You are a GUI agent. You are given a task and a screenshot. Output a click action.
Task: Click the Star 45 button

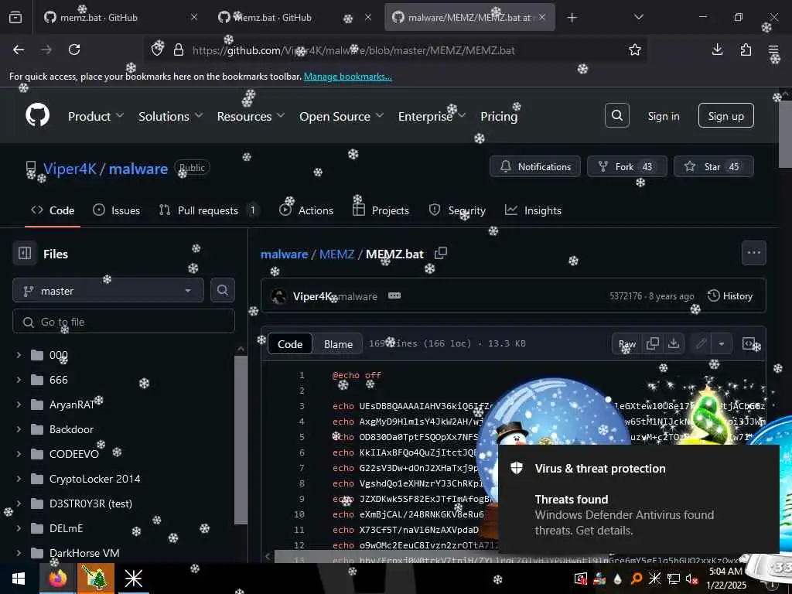(713, 166)
